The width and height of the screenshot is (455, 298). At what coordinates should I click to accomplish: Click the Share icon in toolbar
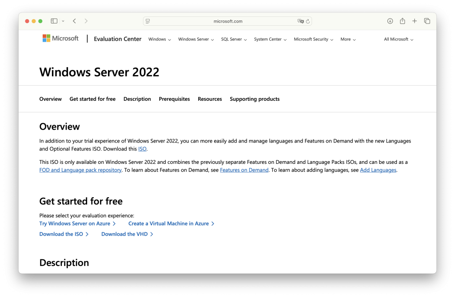402,21
